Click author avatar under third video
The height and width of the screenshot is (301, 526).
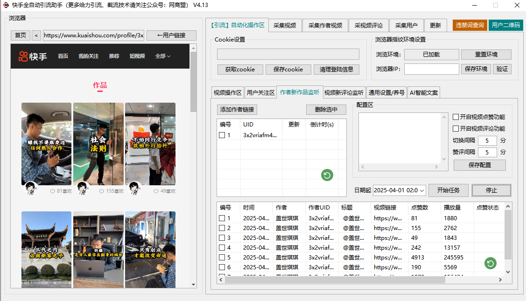(x=135, y=188)
